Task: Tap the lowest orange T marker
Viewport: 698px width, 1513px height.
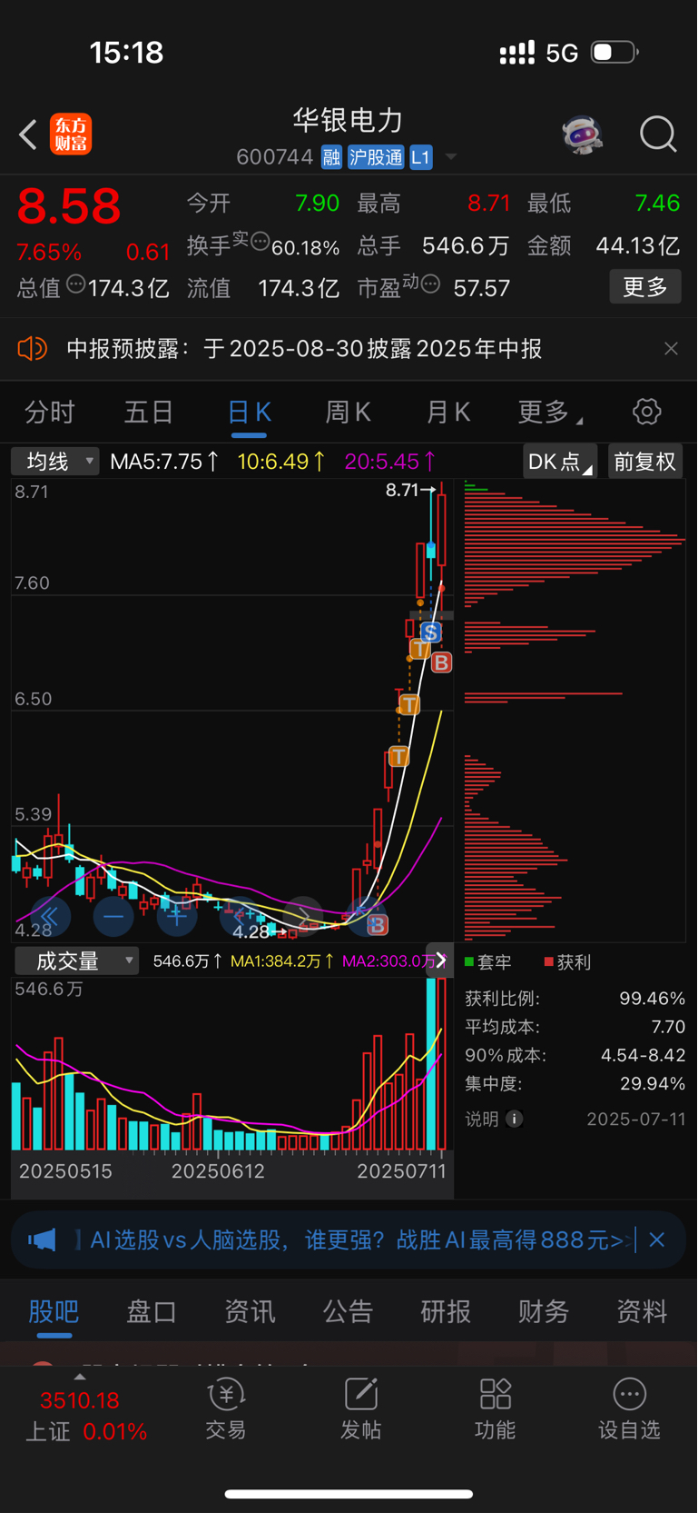Action: coord(398,756)
